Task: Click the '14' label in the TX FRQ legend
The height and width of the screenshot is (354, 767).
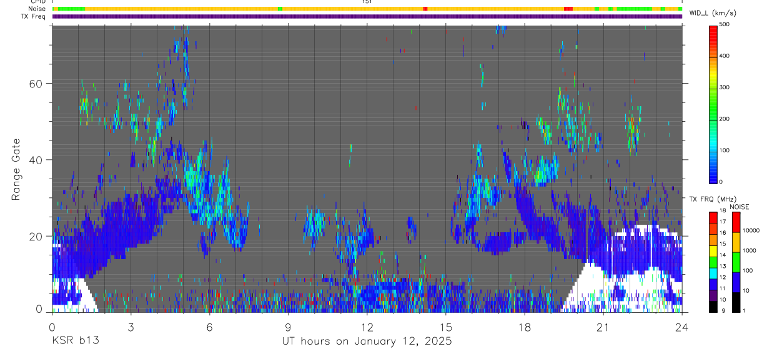Action: (x=723, y=255)
